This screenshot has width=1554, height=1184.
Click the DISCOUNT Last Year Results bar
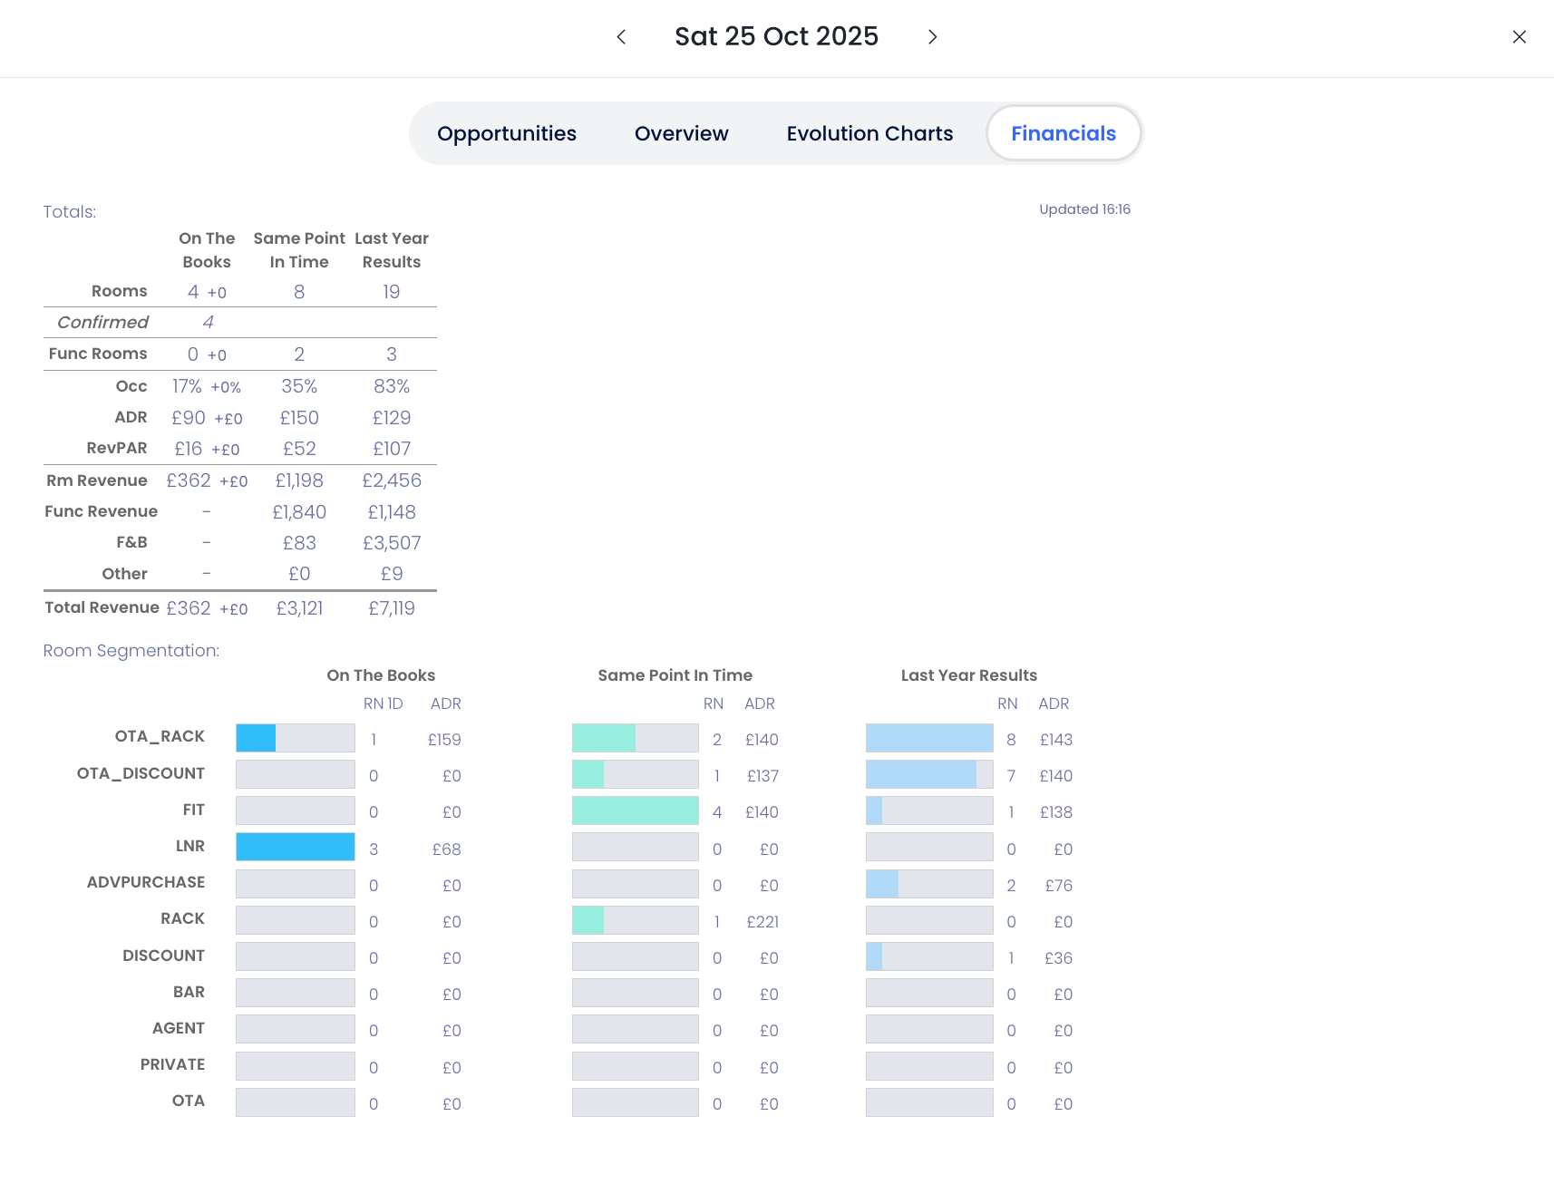coord(928,956)
